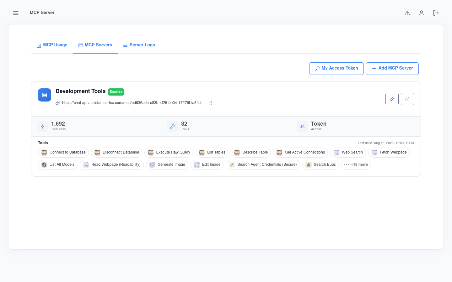
Task: Click the lightning bolt Total calls icon
Action: pyautogui.click(x=43, y=127)
